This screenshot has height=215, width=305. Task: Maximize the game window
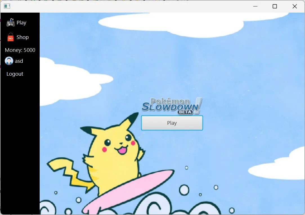pyautogui.click(x=275, y=6)
